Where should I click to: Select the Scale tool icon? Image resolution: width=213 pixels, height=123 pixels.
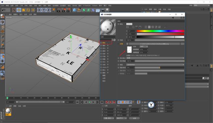tap(24, 10)
